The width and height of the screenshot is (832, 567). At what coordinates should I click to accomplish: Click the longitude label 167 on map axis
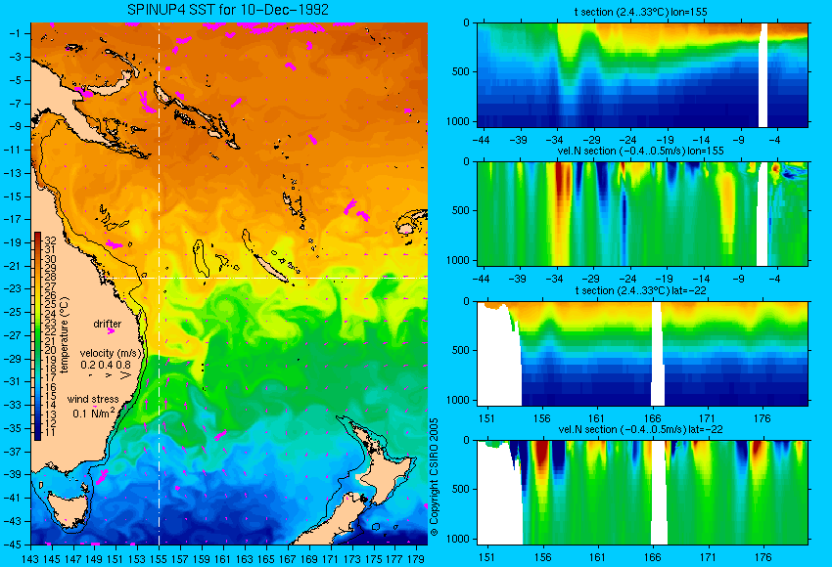[287, 558]
